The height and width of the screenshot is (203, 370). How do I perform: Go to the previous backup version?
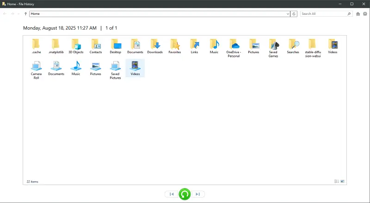[x=172, y=194]
